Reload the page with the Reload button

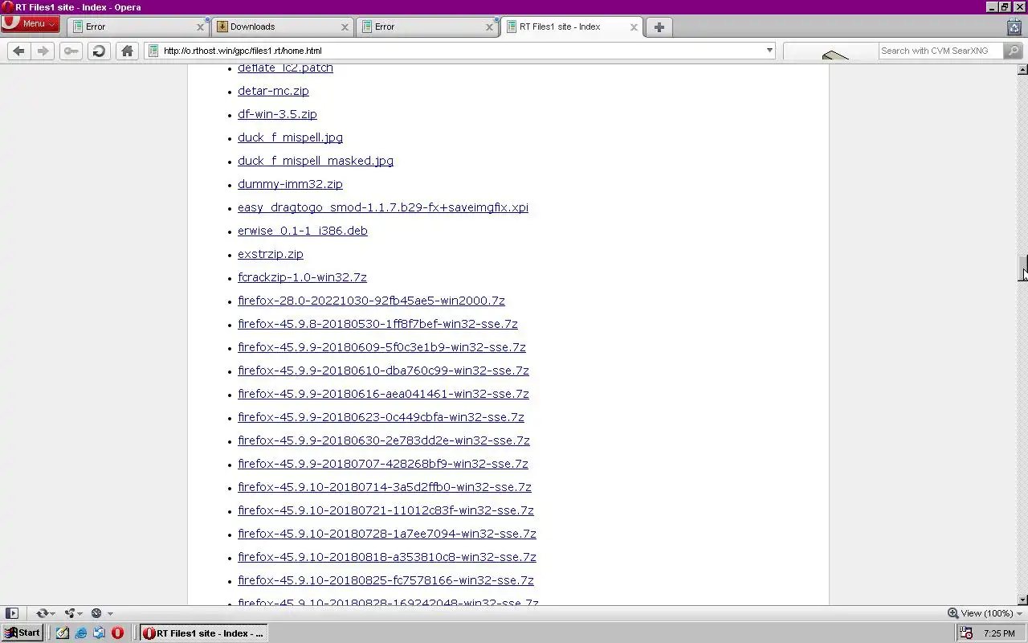point(99,51)
